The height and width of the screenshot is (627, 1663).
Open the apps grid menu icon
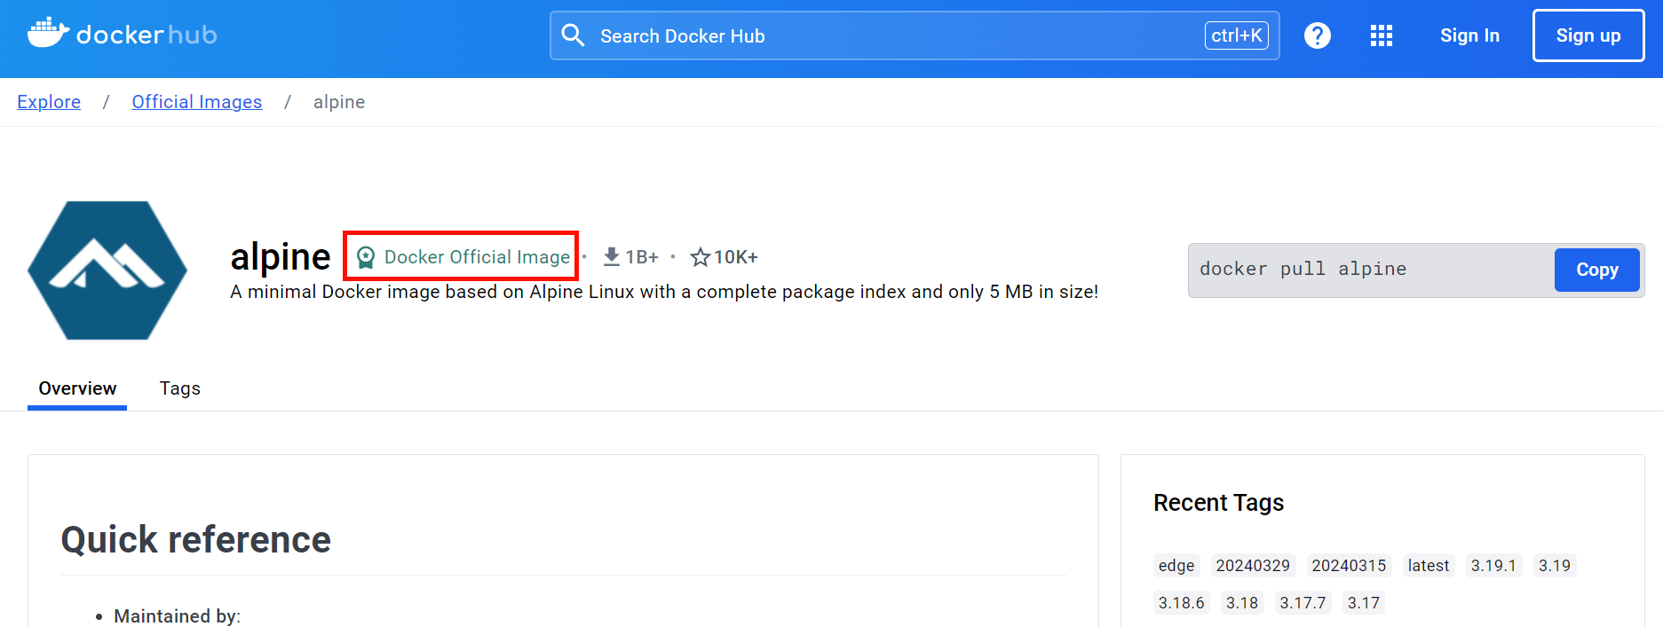(x=1381, y=35)
